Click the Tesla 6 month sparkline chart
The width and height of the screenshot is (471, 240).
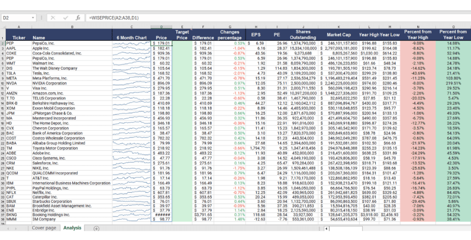tap(132, 73)
